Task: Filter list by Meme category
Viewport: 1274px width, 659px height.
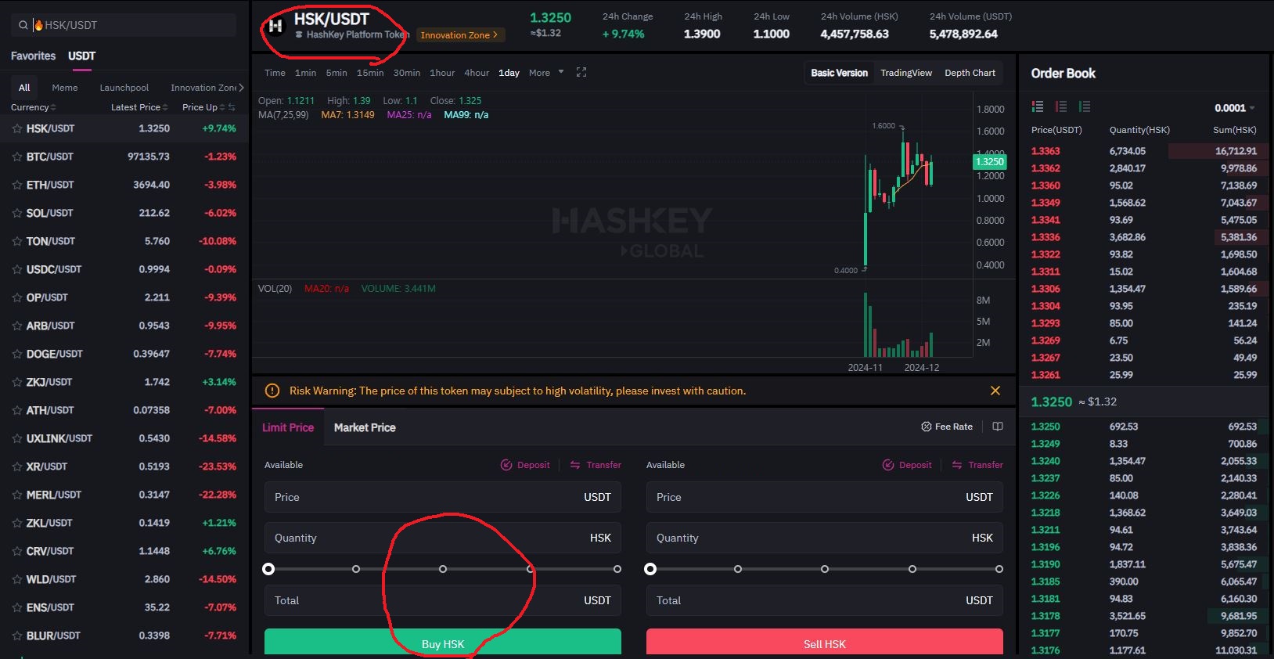Action: coord(65,88)
